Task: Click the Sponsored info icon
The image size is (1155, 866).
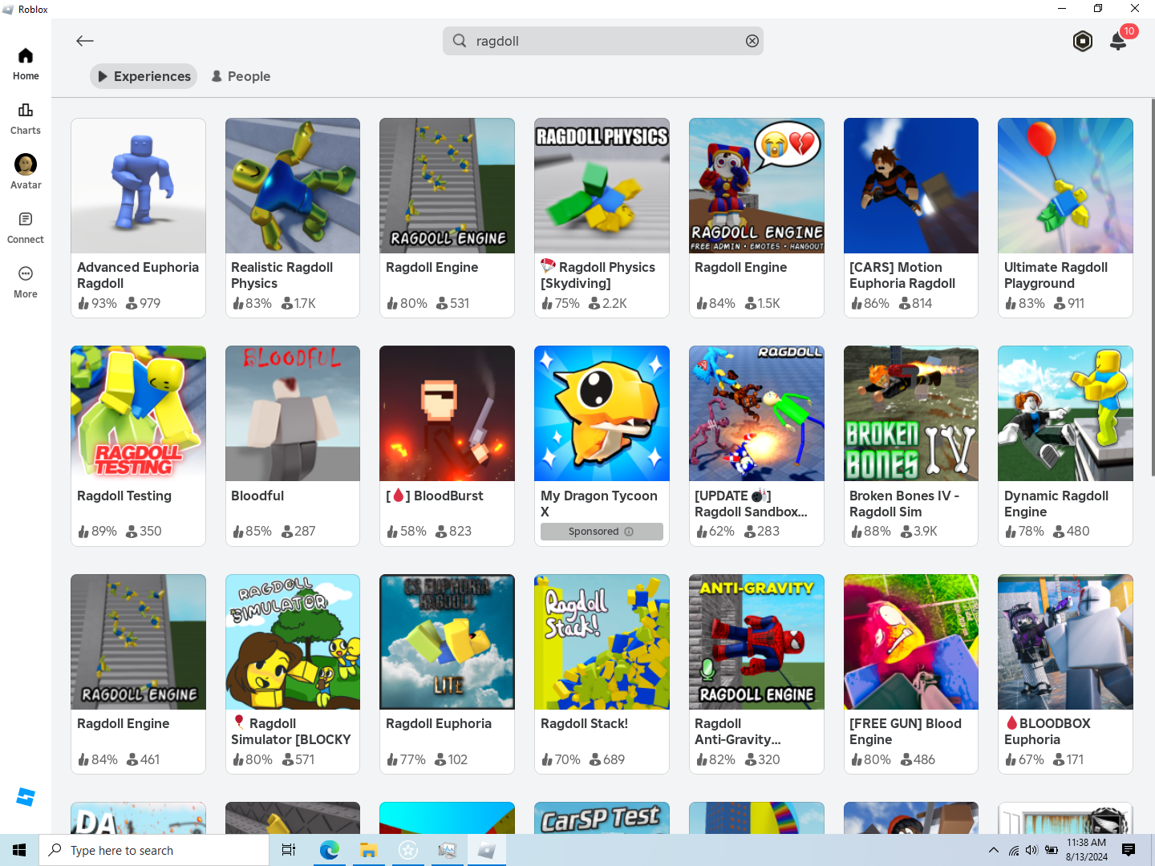Action: tap(629, 532)
